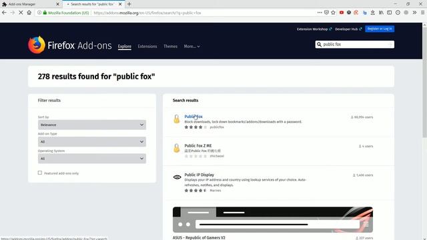This screenshot has height=240, width=427.
Task: Open the Extensions section
Action: pyautogui.click(x=147, y=47)
